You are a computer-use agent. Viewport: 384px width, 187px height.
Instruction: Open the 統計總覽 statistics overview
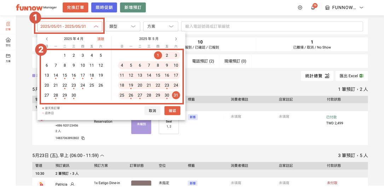(317, 76)
